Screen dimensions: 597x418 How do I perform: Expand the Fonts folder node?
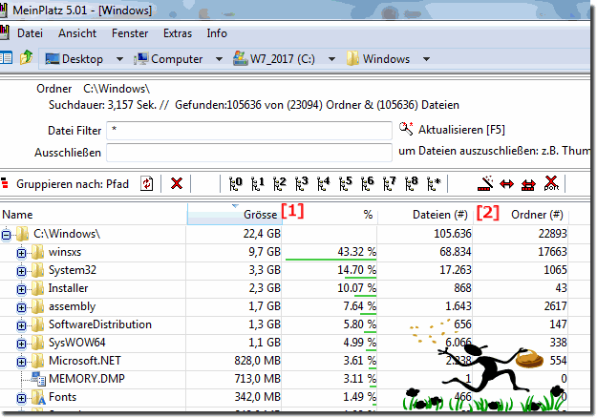coord(21,398)
